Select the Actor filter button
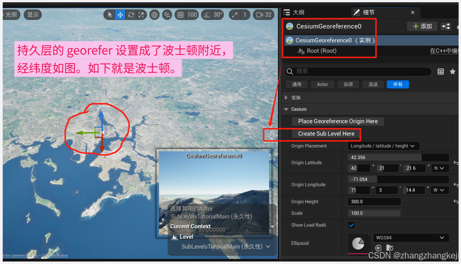 point(322,84)
